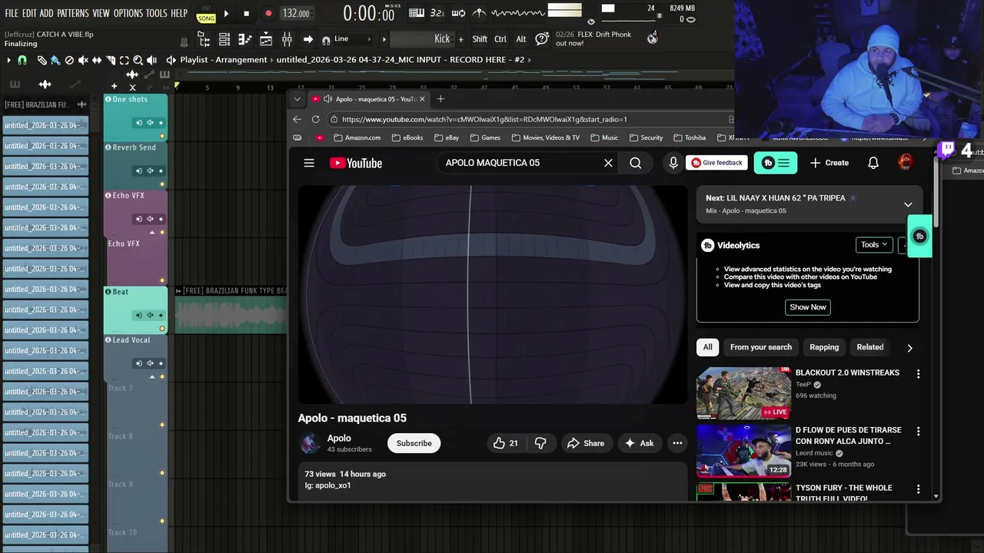Select the playlist Delete tool
The width and height of the screenshot is (984, 553).
tap(69, 60)
